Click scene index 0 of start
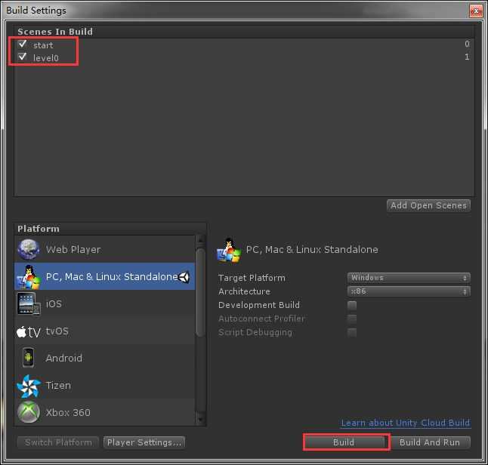 (467, 44)
